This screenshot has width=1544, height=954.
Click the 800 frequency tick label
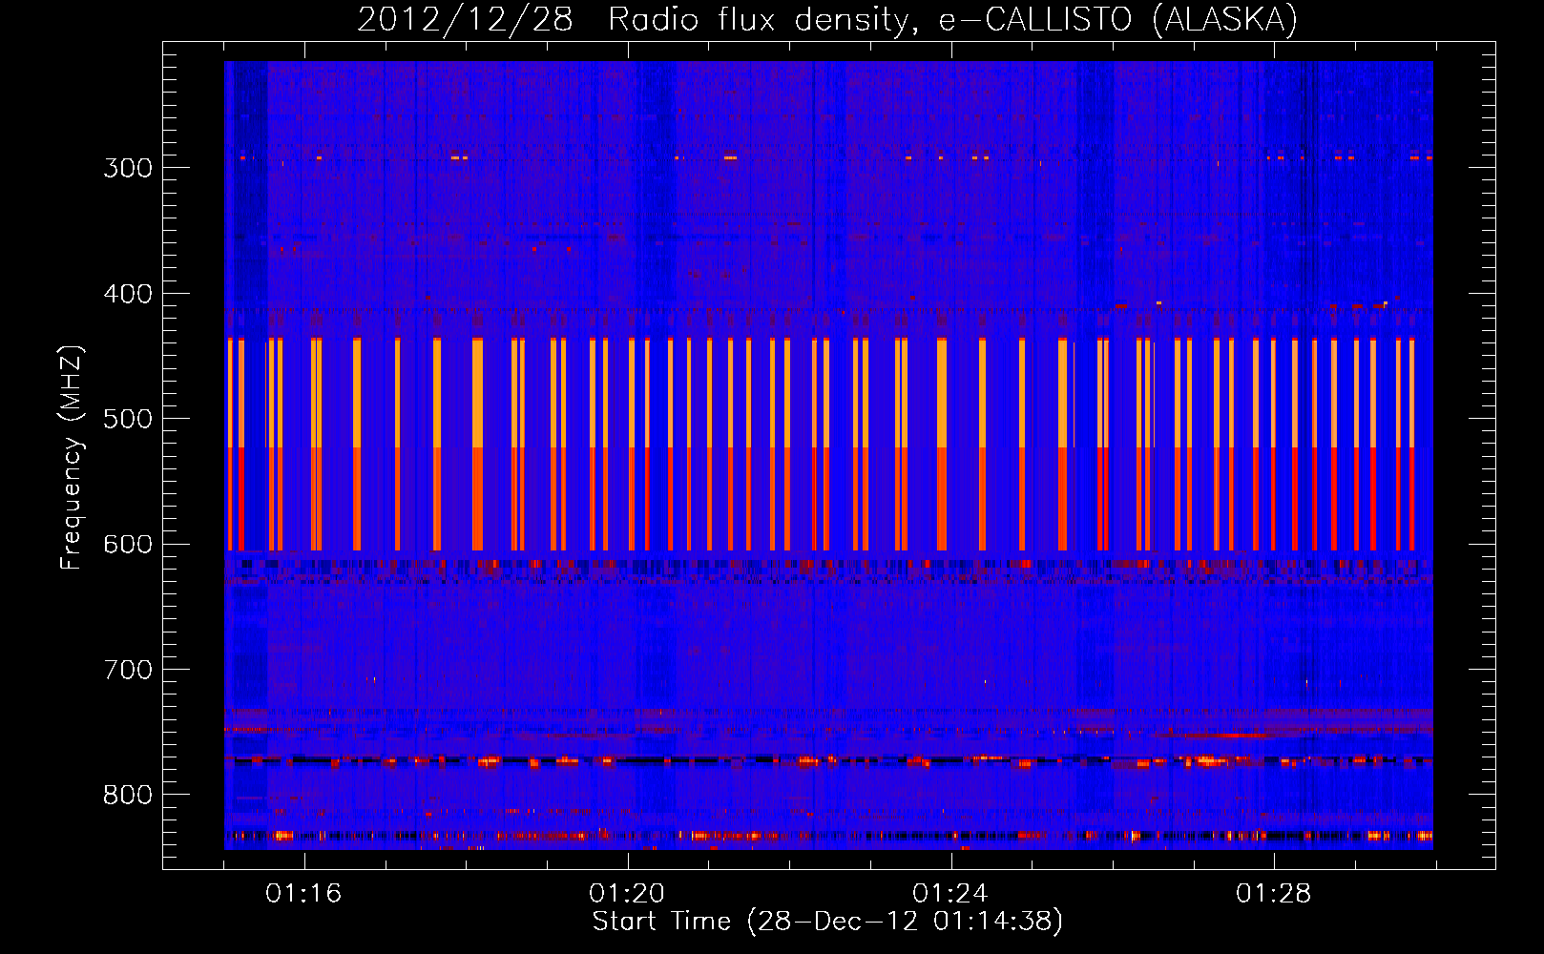[128, 796]
